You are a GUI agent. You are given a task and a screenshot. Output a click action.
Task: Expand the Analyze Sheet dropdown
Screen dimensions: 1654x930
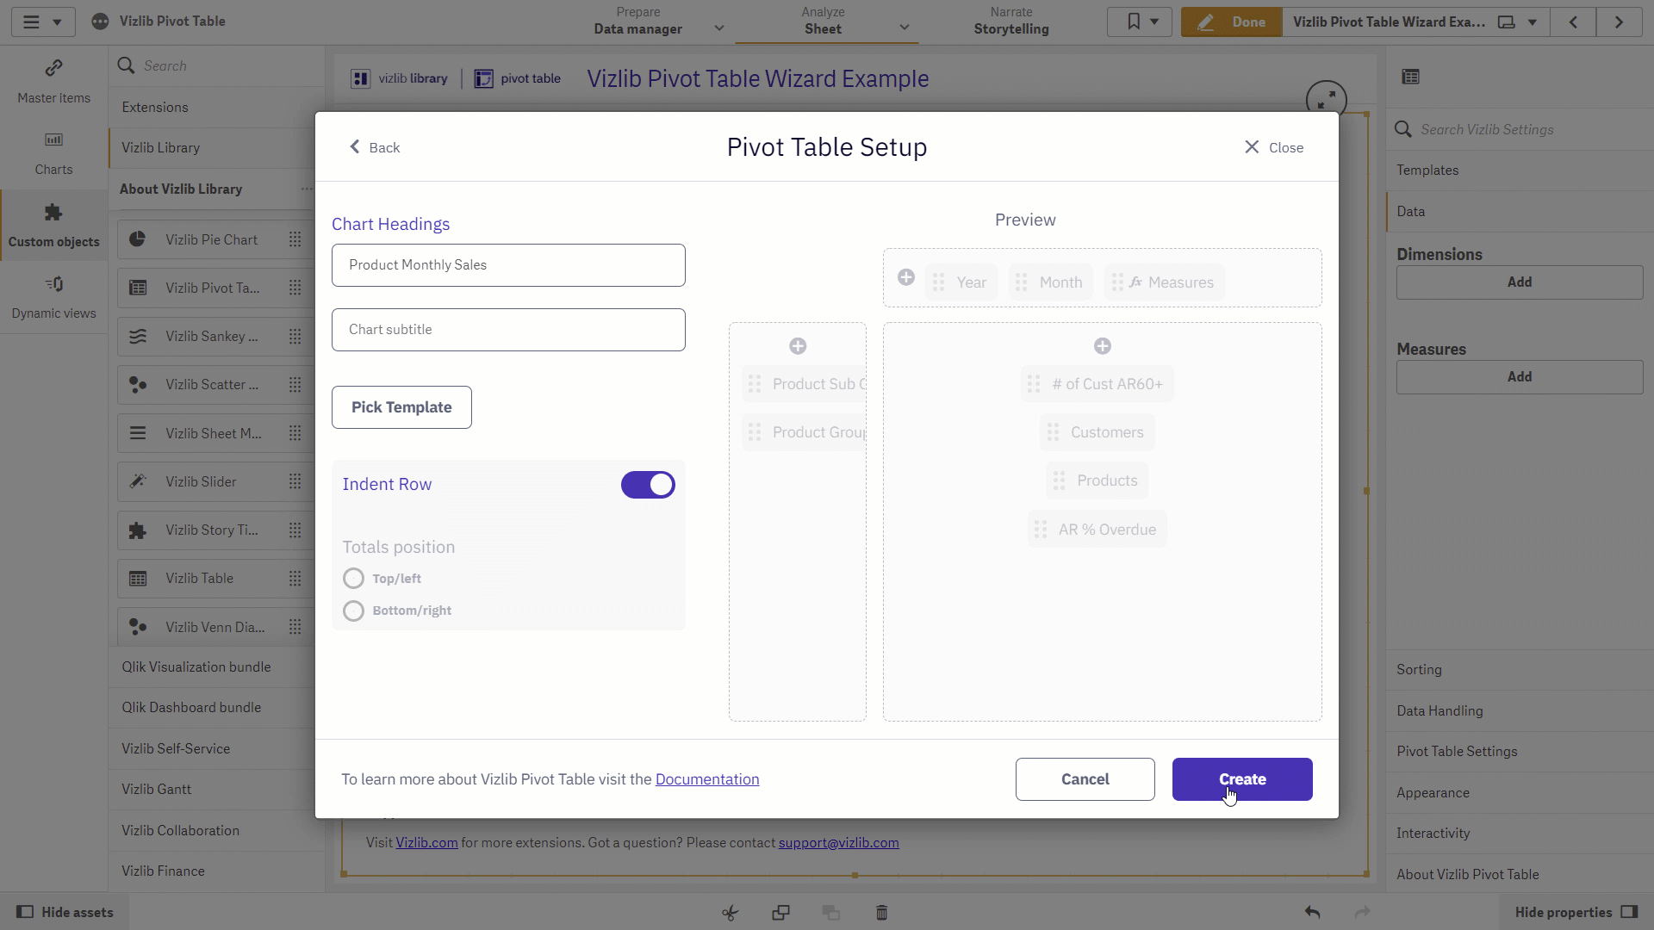905,28
